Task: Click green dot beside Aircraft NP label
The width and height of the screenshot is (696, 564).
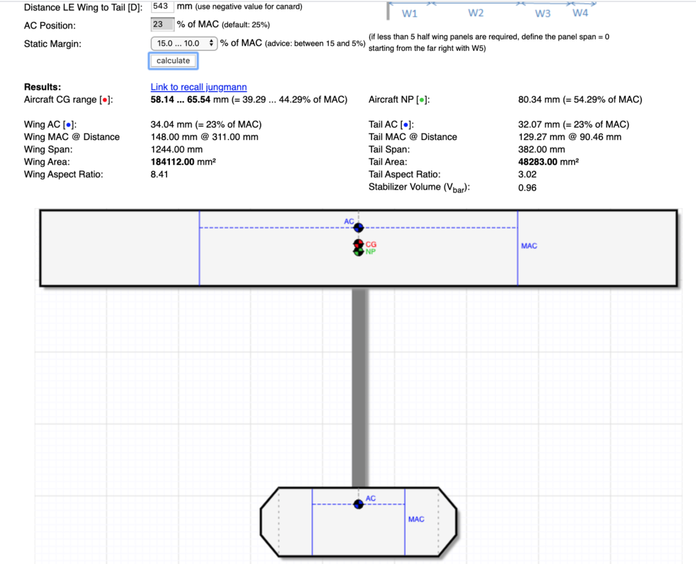Action: point(422,100)
